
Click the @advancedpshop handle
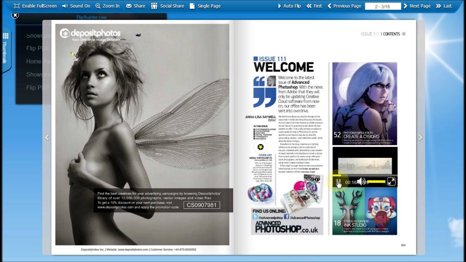[270, 218]
